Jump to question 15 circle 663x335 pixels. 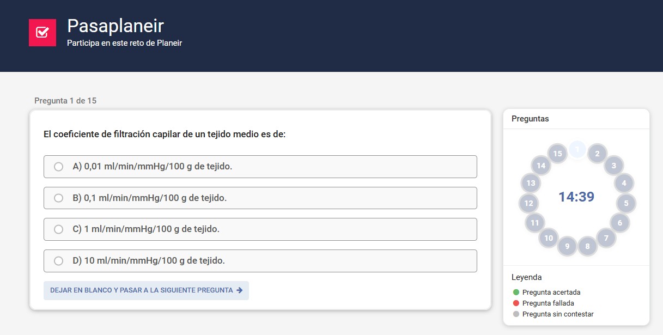pyautogui.click(x=557, y=154)
